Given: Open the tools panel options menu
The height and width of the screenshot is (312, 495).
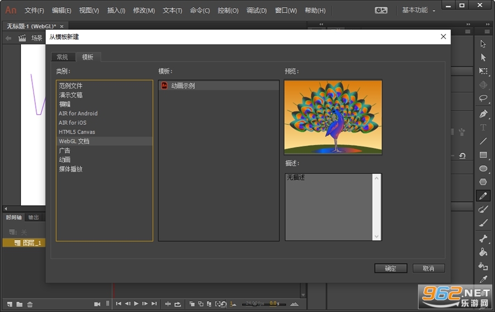Looking at the screenshot, I should click(487, 31).
